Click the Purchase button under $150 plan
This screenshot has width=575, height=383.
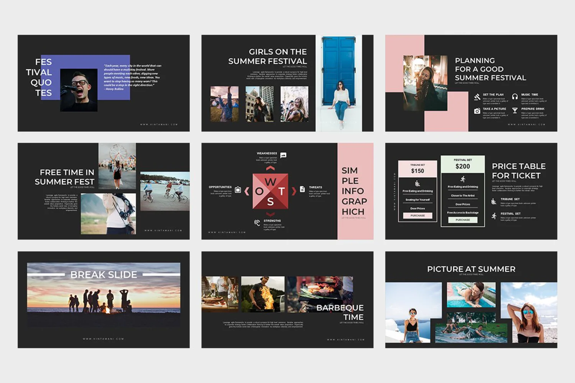coord(417,216)
